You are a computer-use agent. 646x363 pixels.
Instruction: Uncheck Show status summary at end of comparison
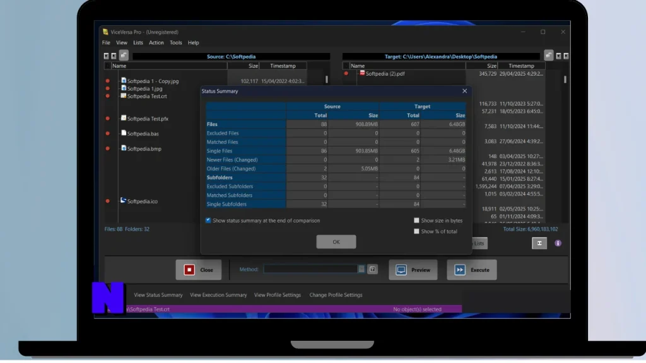(x=208, y=220)
